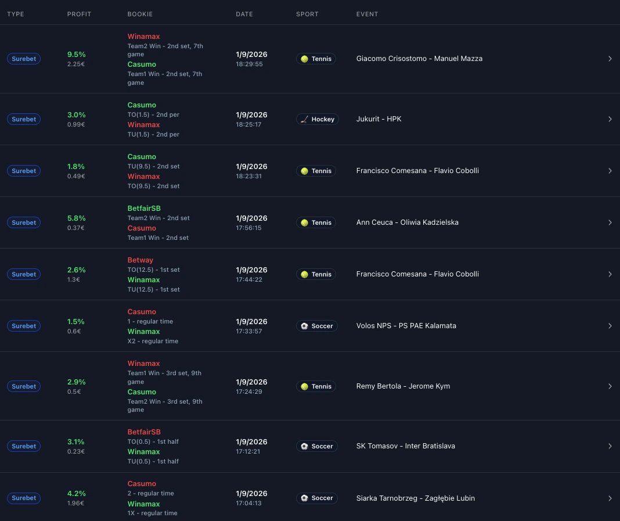Click Winamax in the Jukurit - HPK row
Image resolution: width=620 pixels, height=521 pixels.
(143, 125)
